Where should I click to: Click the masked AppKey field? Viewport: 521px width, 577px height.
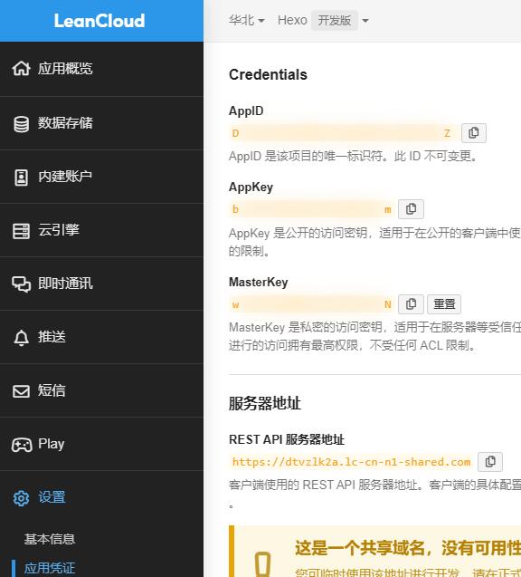coord(311,209)
